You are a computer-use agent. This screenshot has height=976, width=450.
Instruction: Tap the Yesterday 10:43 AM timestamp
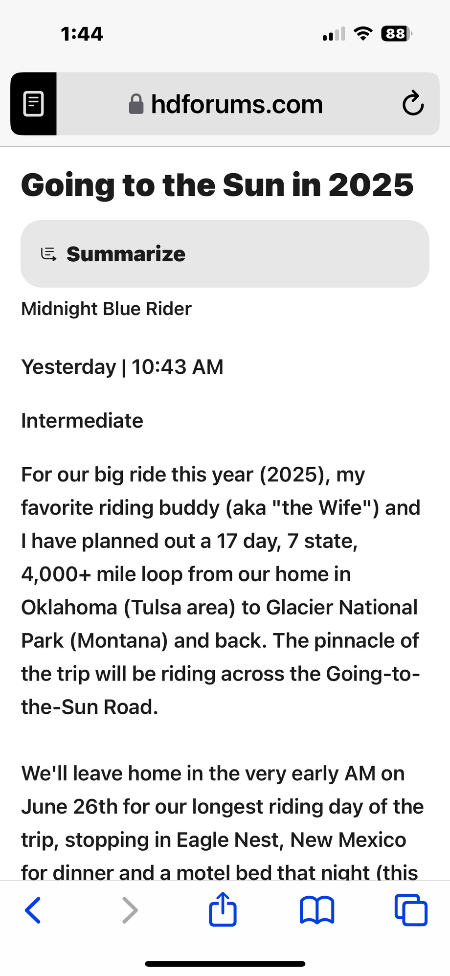(x=122, y=367)
